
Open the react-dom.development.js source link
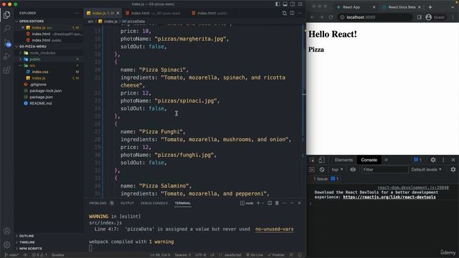[413, 188]
